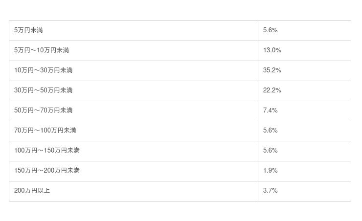Select the 22.2% percentage cell

pos(272,90)
